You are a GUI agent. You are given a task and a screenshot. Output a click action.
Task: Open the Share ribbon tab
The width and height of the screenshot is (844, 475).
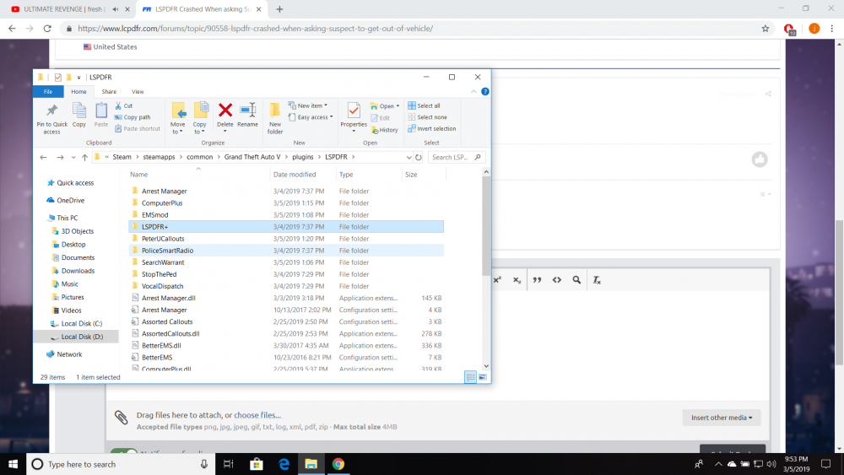pyautogui.click(x=109, y=91)
